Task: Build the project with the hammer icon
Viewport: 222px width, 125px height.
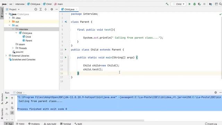Action: tap(167, 4)
